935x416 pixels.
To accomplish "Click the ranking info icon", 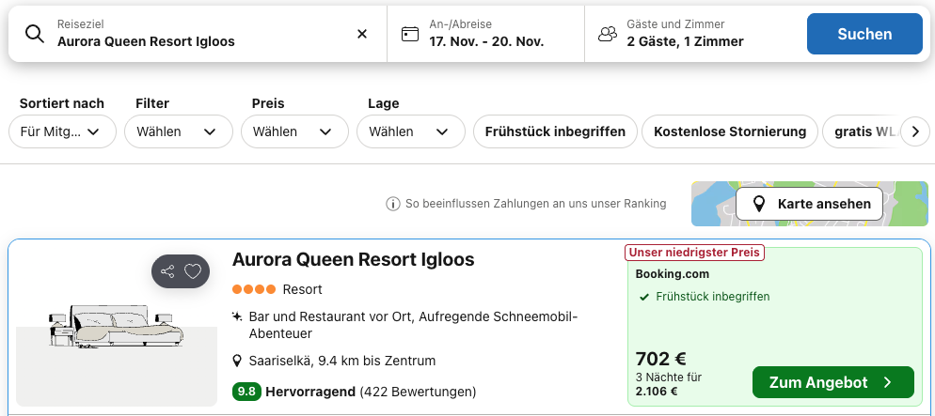I will point(393,204).
